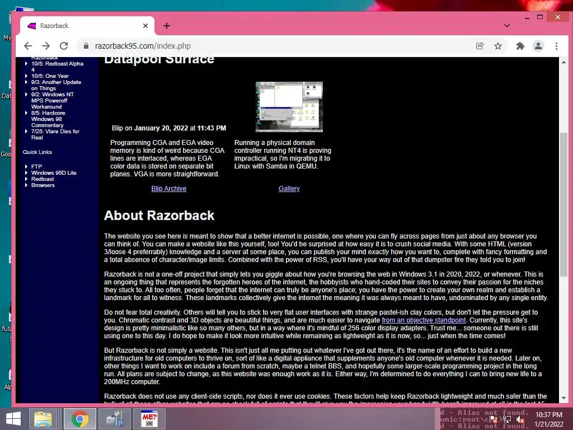This screenshot has height=430, width=573.
Task: Reload the Razorback page
Action: pyautogui.click(x=64, y=46)
